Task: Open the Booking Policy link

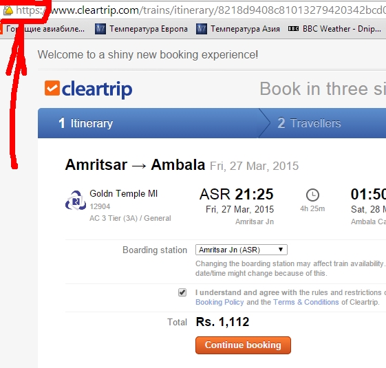Action: 219,302
